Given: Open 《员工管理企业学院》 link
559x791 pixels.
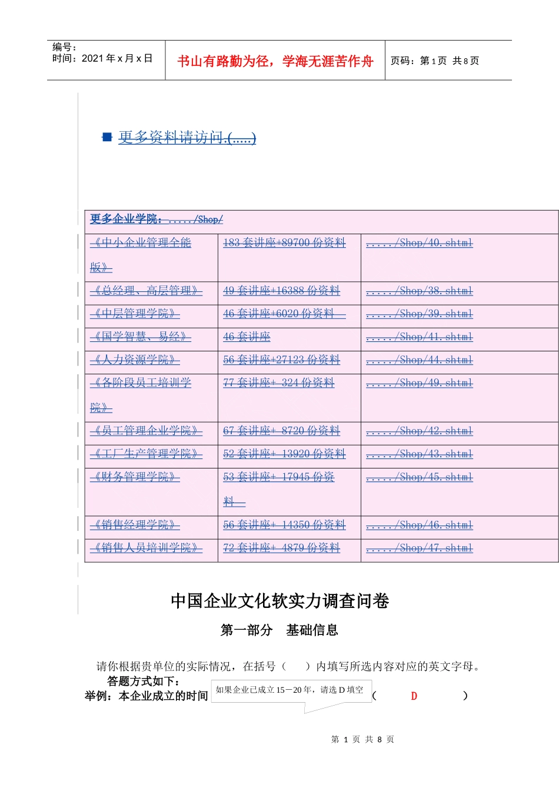Looking at the screenshot, I should 146,431.
